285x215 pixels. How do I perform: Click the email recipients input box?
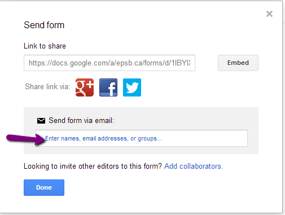point(141,138)
